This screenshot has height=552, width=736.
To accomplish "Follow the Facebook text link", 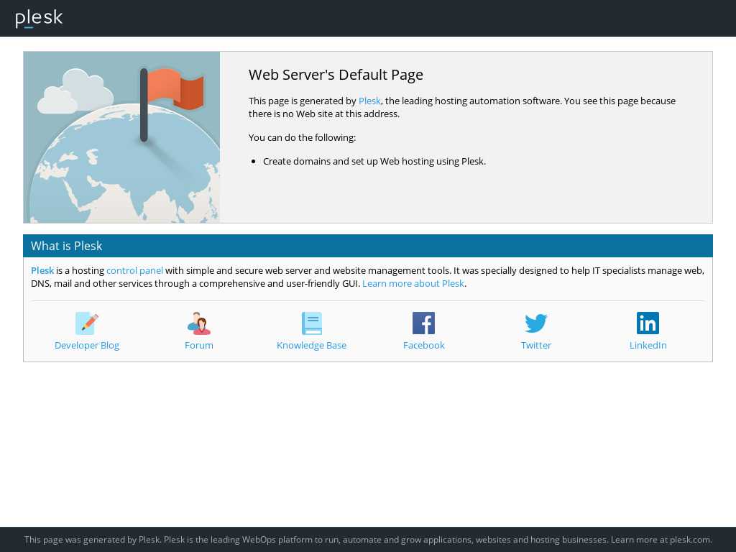I will click(x=424, y=346).
